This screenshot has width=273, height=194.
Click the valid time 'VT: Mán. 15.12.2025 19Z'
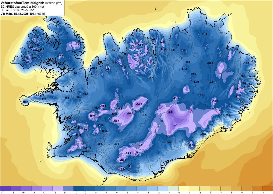click(x=17, y=14)
